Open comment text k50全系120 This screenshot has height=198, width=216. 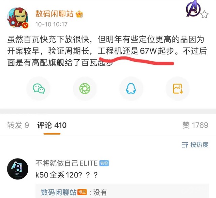(x=67, y=175)
